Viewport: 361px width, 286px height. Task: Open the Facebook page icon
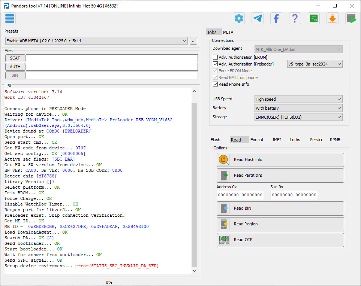(x=276, y=18)
